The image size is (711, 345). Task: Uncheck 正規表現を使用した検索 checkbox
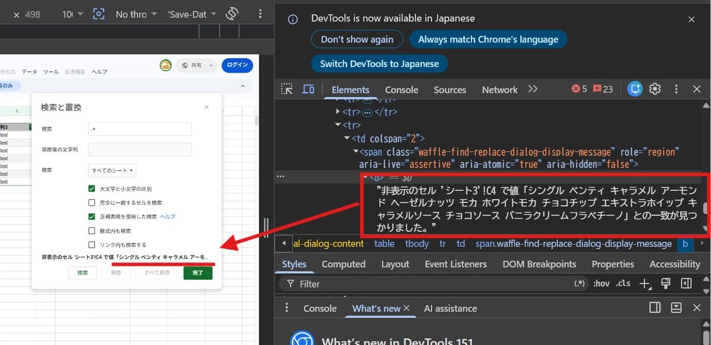tap(92, 217)
